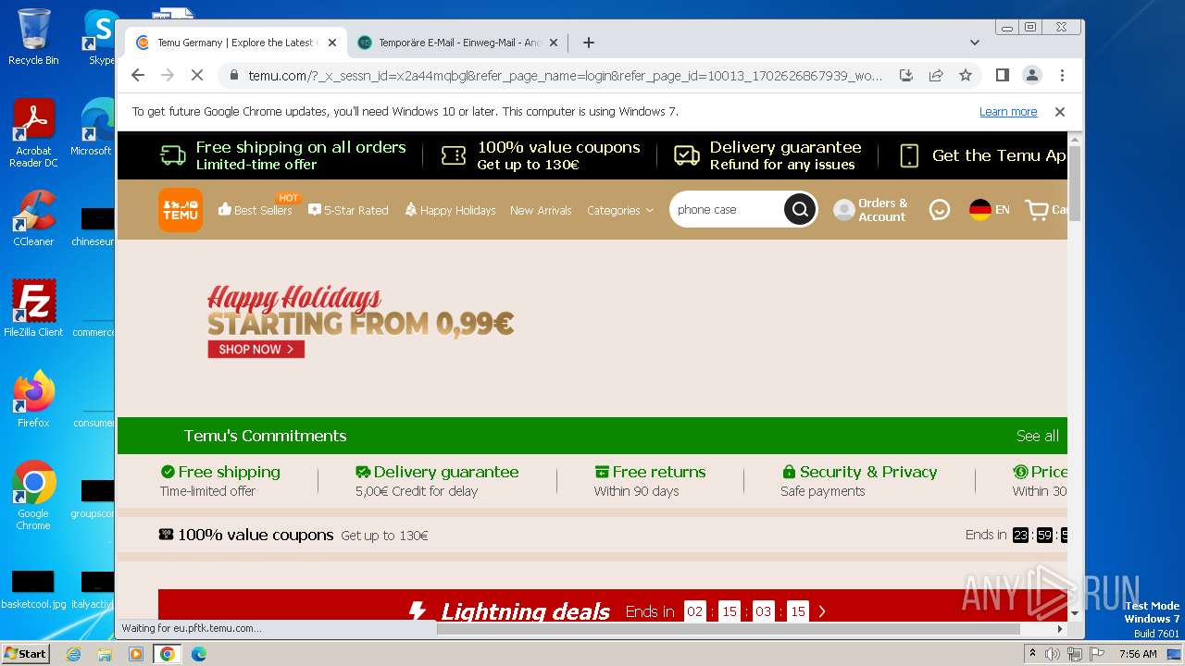This screenshot has width=1185, height=666.
Task: Click the support smiley icon
Action: 940,210
